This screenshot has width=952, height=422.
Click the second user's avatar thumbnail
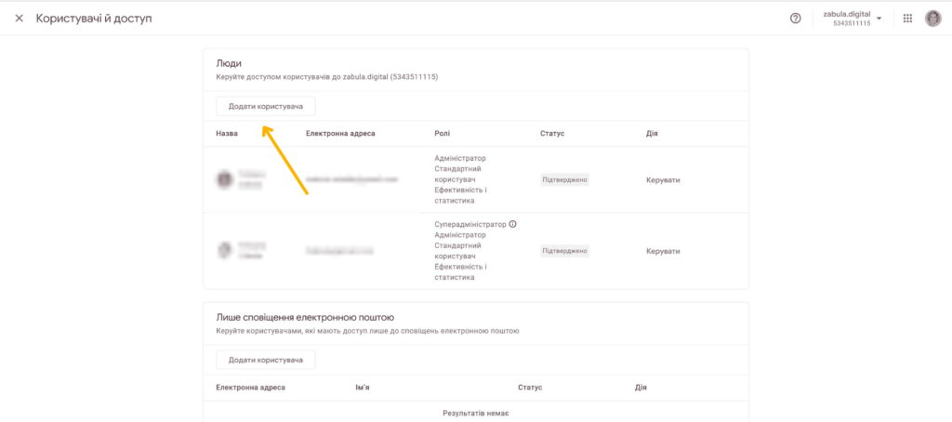tap(225, 250)
